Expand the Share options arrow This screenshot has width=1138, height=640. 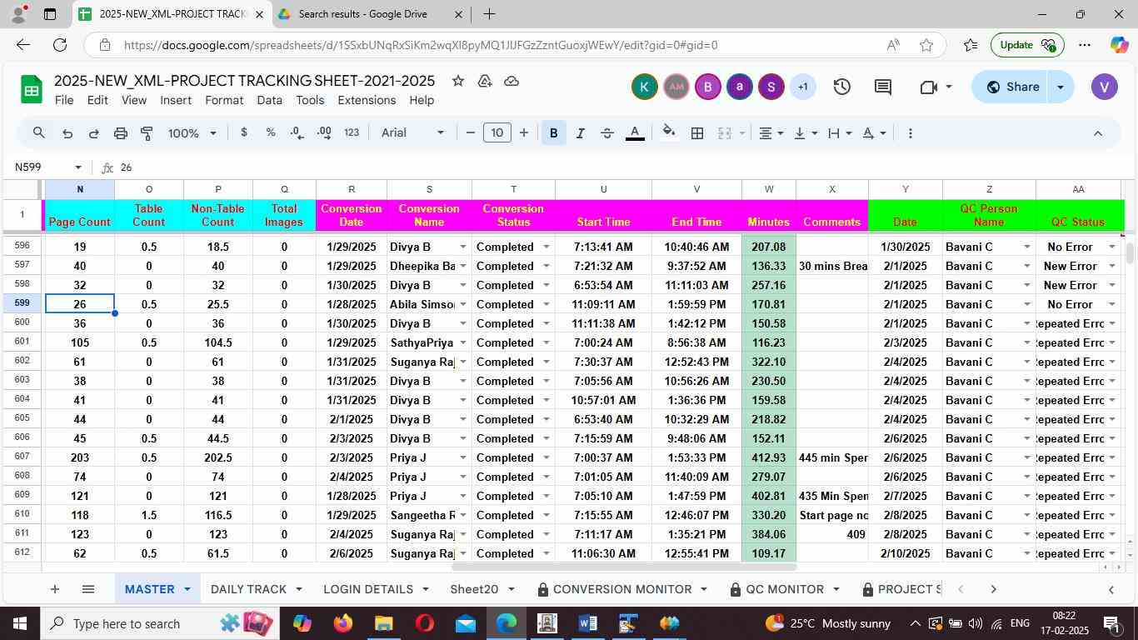click(x=1060, y=87)
